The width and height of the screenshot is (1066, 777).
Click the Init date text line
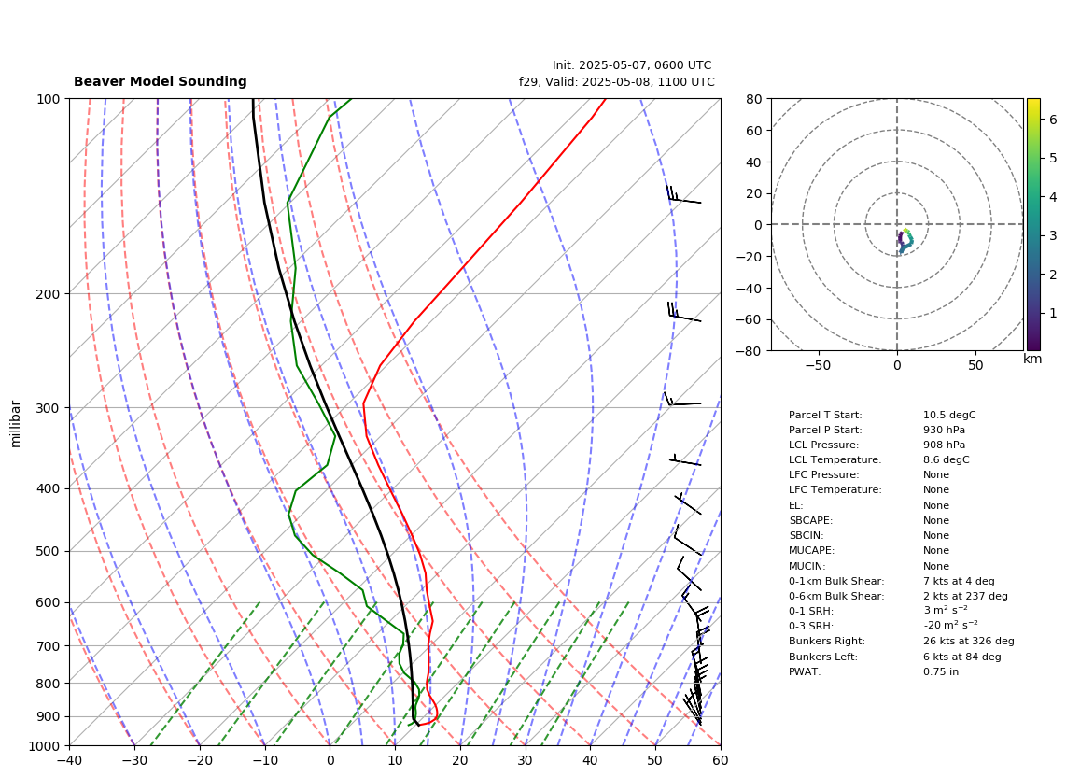632,65
